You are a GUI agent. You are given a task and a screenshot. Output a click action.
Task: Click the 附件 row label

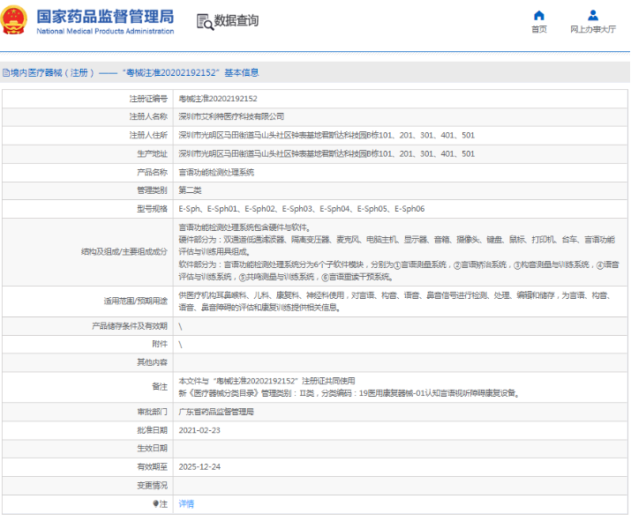click(160, 344)
